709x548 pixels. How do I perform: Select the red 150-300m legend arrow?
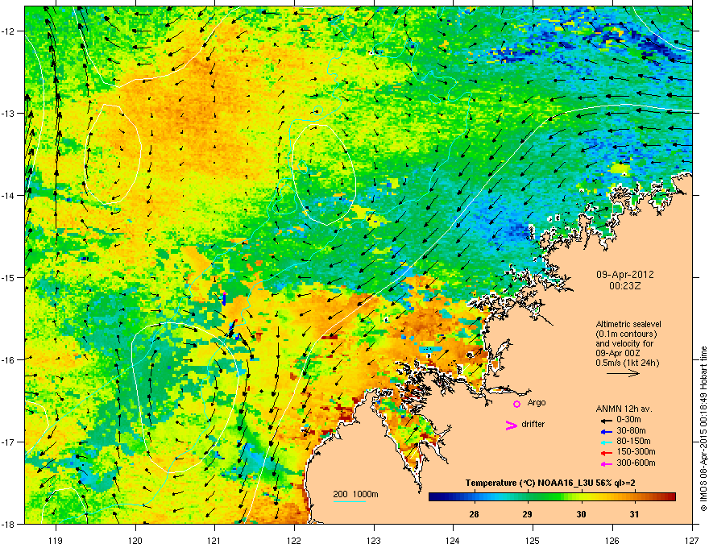[607, 453]
